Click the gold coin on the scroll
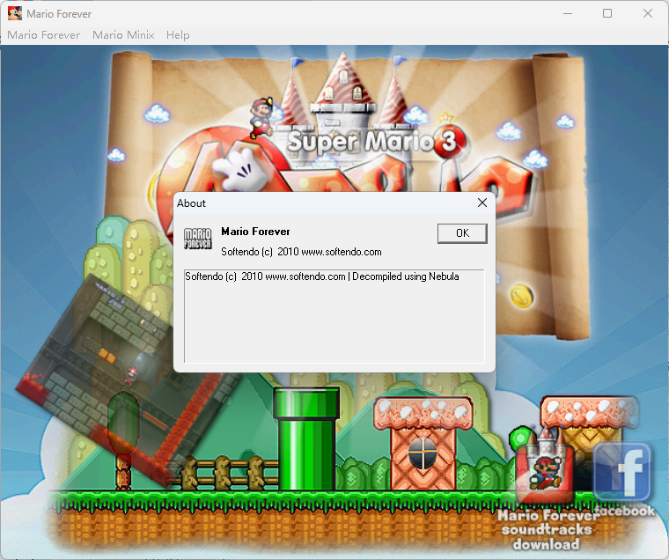Screen dimensions: 669x560 [521, 296]
